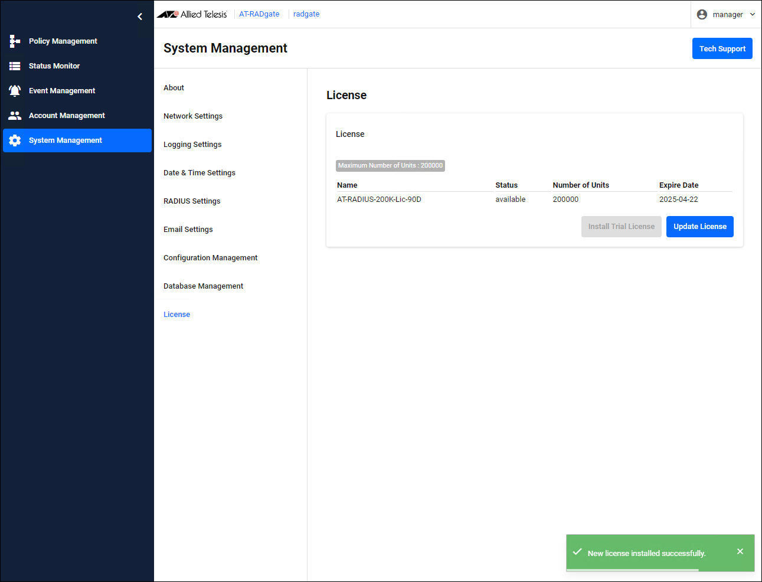
Task: Click the Allied Telesis logo
Action: [x=192, y=14]
